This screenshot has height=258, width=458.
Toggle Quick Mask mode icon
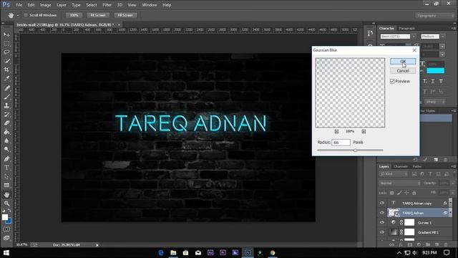coord(6,229)
